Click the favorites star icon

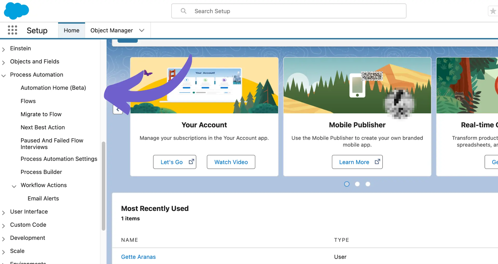coord(493,11)
